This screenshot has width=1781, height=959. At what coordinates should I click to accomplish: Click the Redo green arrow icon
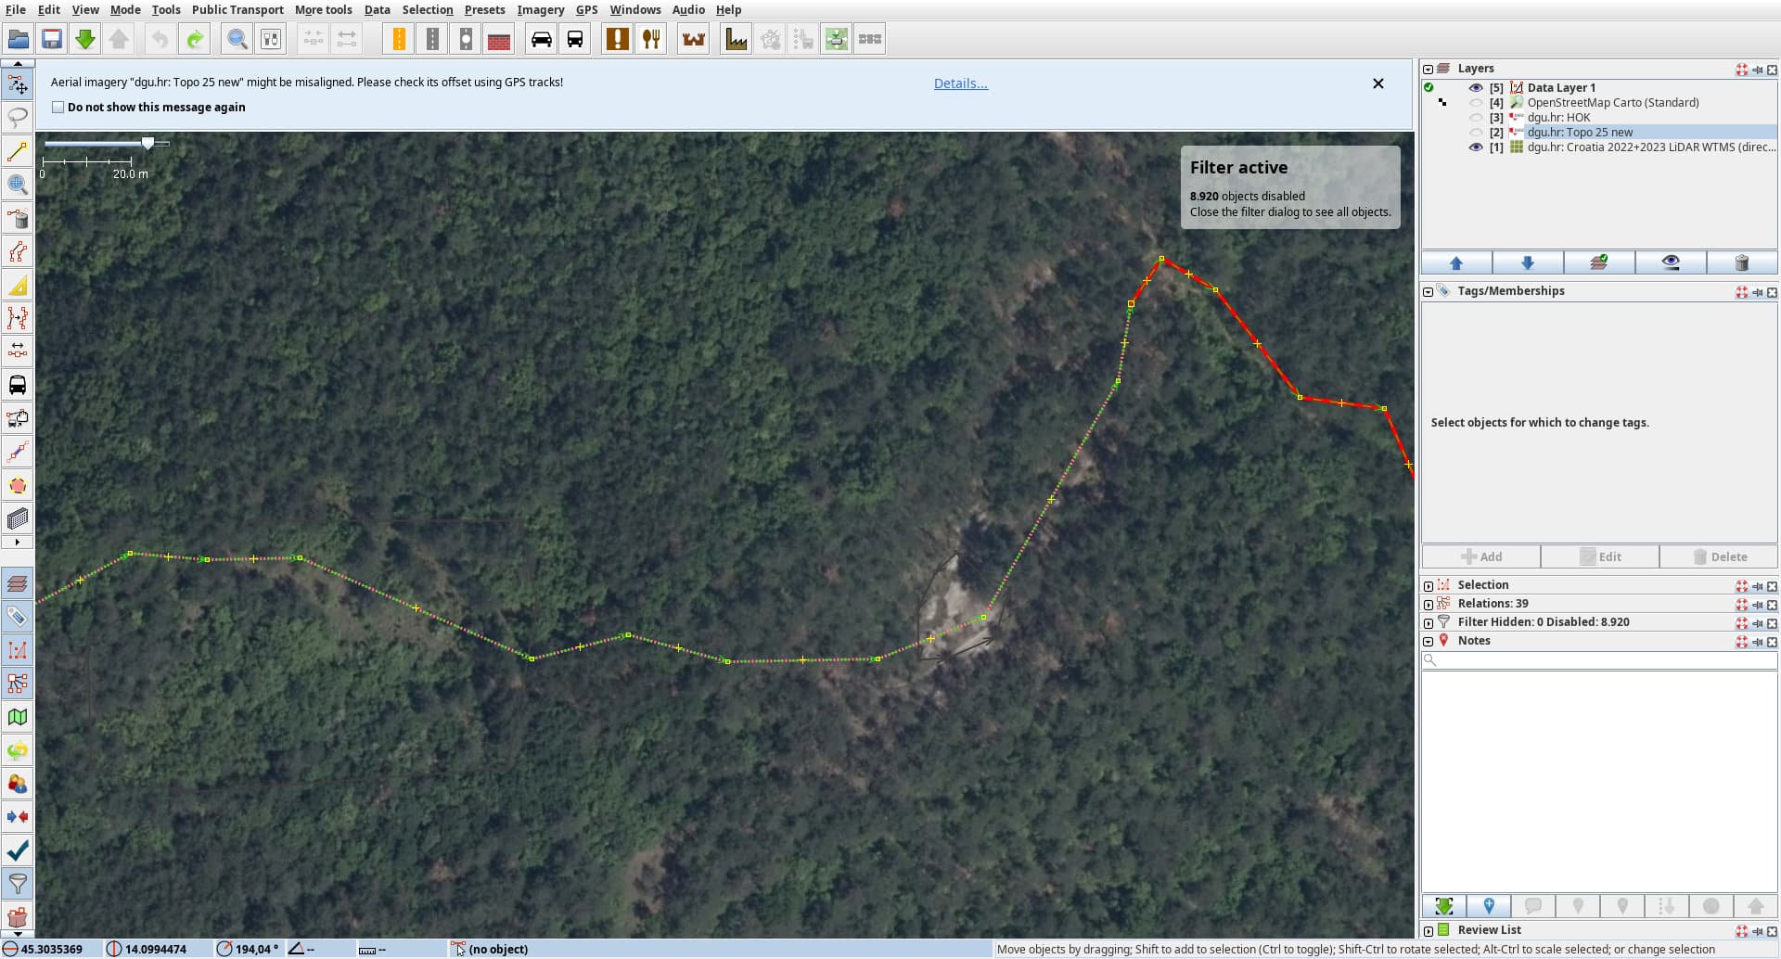(x=195, y=39)
